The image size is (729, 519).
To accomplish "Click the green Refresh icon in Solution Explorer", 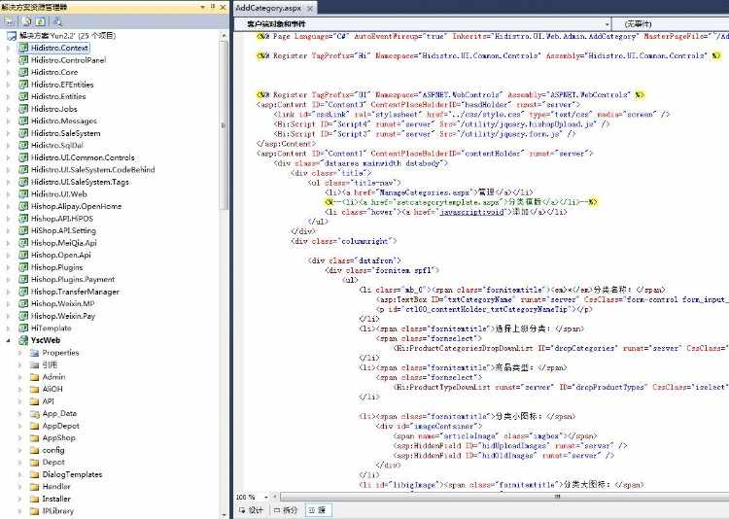I will (41, 21).
